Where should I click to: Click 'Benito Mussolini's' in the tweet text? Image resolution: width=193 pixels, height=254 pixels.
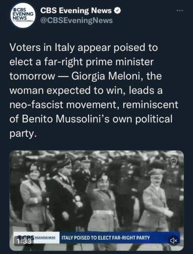pyautogui.click(x=66, y=118)
